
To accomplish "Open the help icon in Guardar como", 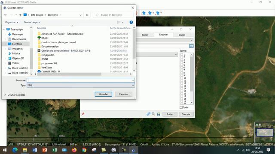I will click(x=131, y=22).
